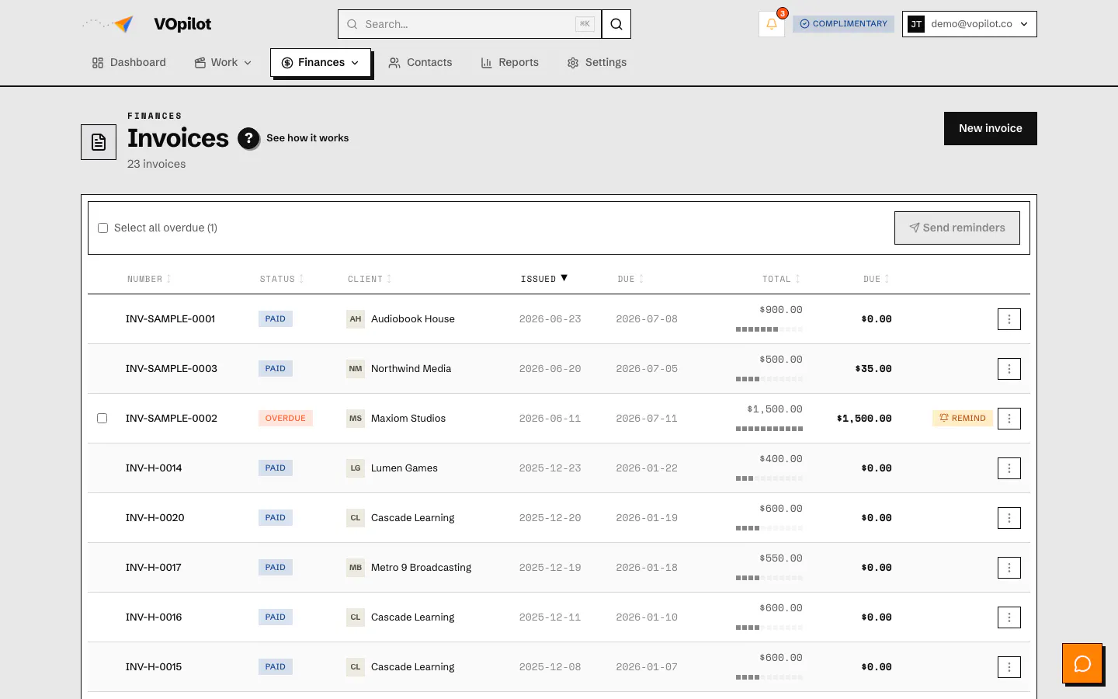Open row actions for INV-SAMPLE-0003
Screen dimensions: 1118x699
(x=1009, y=369)
